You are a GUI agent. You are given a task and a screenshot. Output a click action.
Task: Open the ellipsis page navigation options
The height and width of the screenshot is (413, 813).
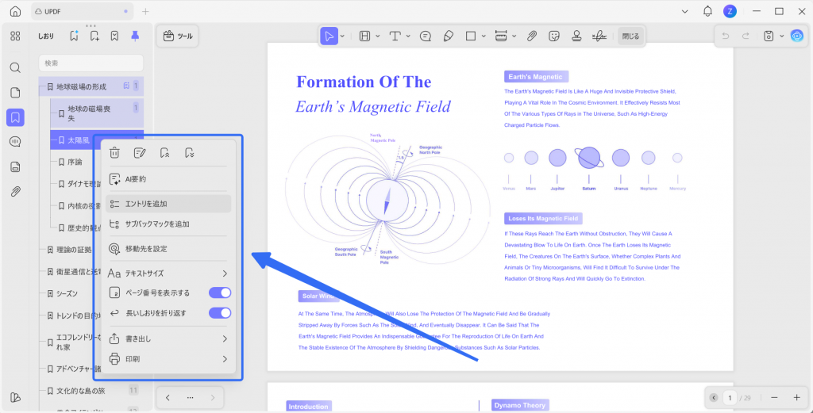coord(191,397)
